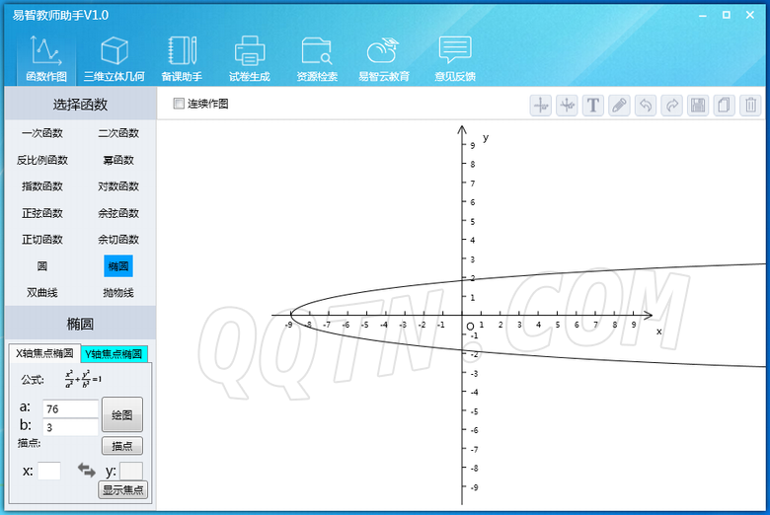Image resolution: width=770 pixels, height=515 pixels.
Task: Switch to the Y轴焦点椭圆 tab
Action: (x=114, y=353)
